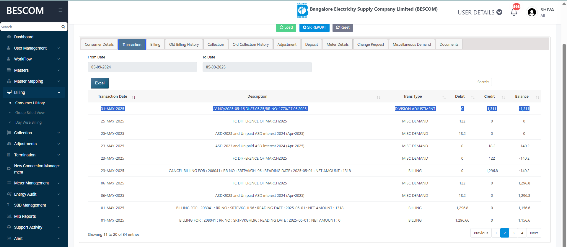Screen dimensions: 567x247
Task: Expand the MIS Reports chevron
Action: tap(59, 216)
